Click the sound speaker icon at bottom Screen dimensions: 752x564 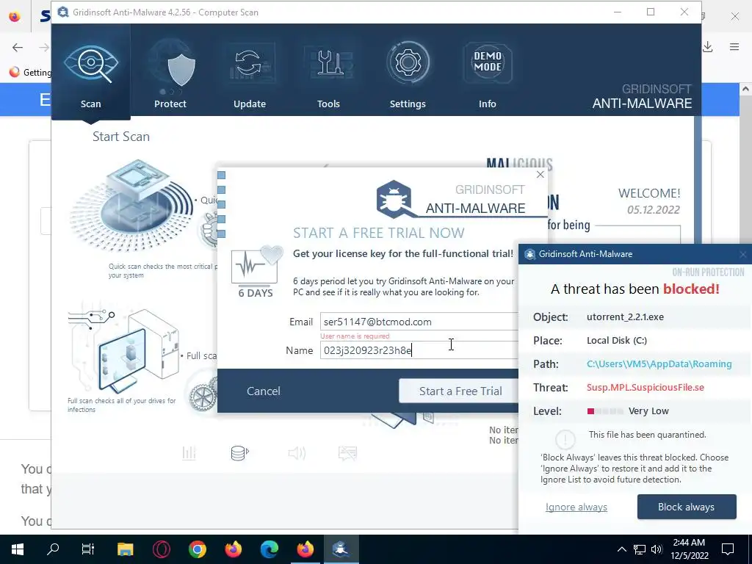[x=297, y=452]
